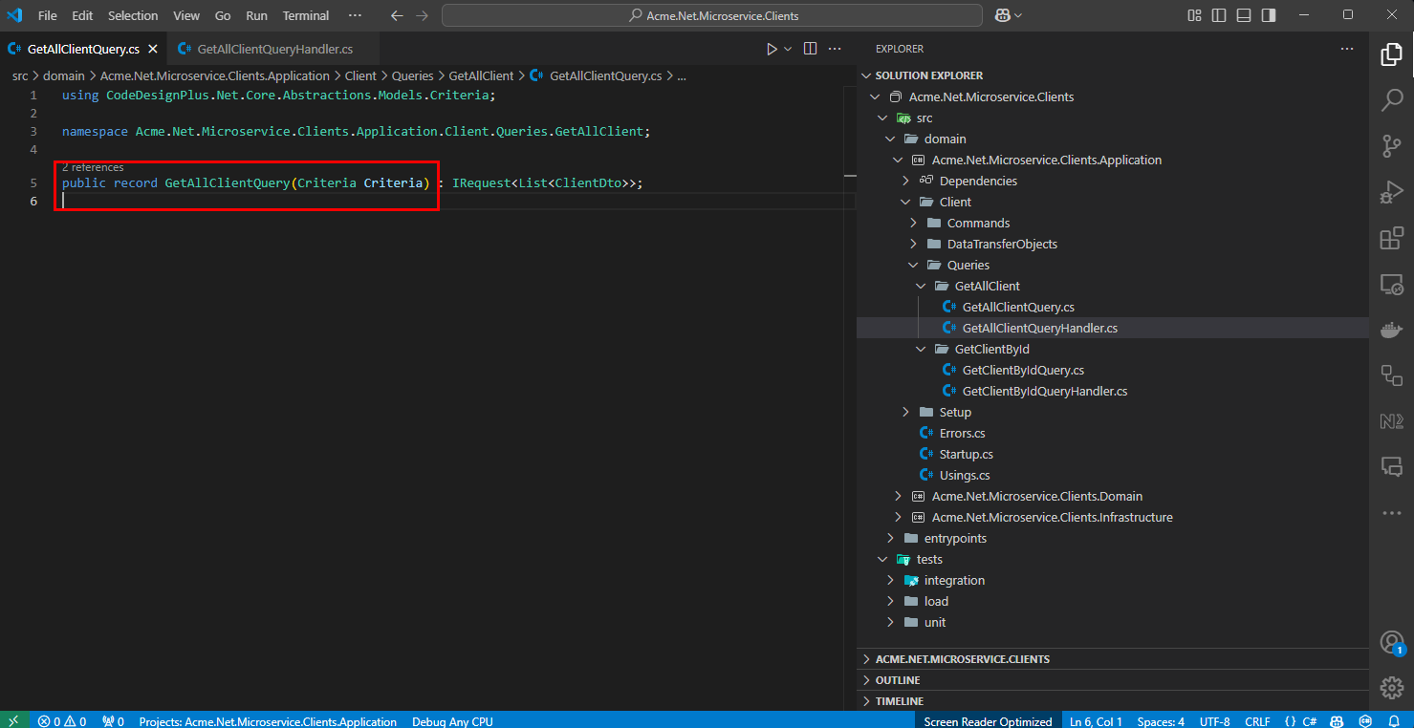Open the Selection menu
1414x728 pixels.
(x=133, y=15)
